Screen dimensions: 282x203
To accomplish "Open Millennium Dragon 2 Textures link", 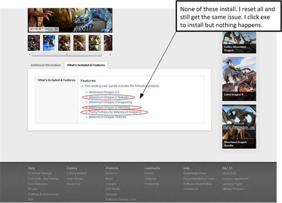I will pyautogui.click(x=109, y=97).
